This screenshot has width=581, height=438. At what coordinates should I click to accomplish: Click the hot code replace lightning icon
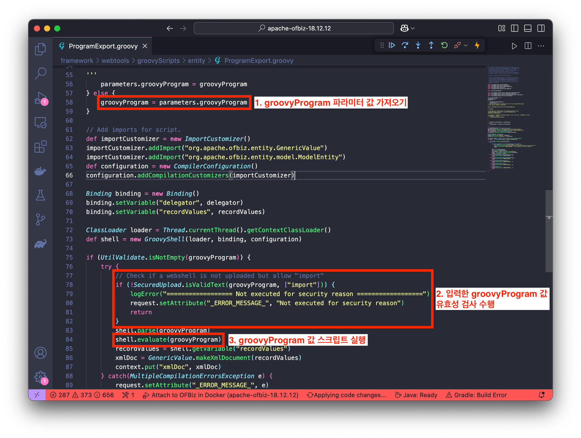point(477,45)
